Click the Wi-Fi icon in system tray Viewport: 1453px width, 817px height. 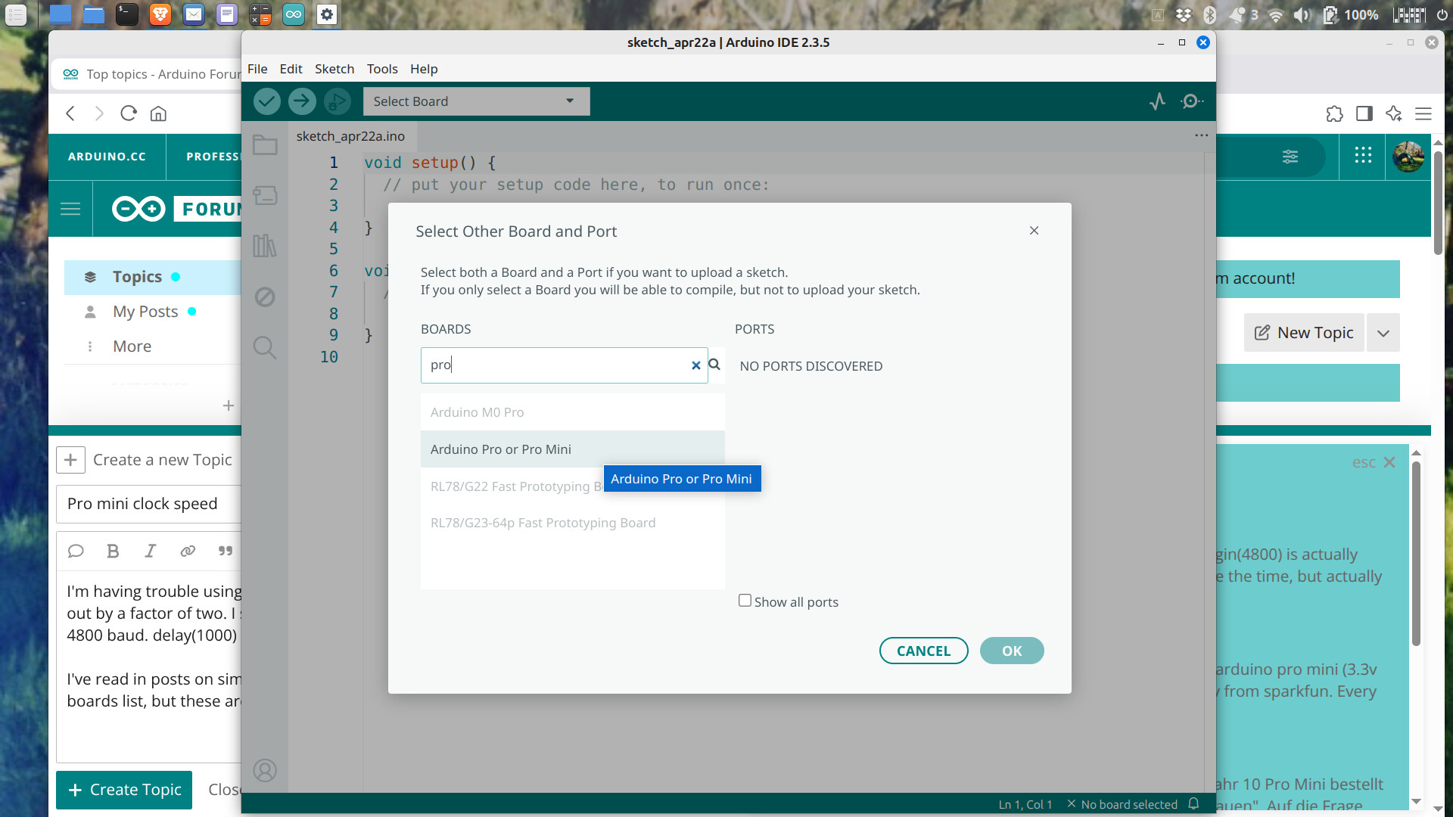point(1276,15)
